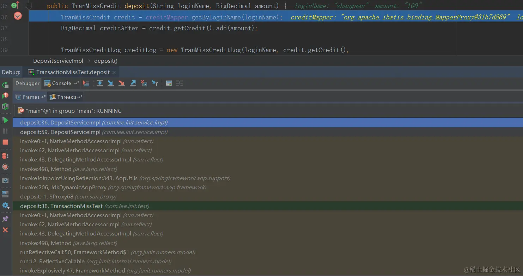Select frame deposit:-1, $Proxy68
The image size is (523, 276).
pyautogui.click(x=268, y=197)
